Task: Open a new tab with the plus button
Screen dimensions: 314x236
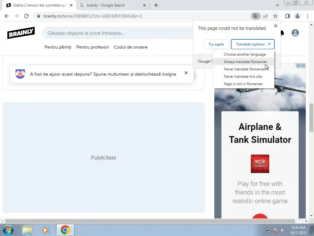Action: pyautogui.click(x=156, y=5)
